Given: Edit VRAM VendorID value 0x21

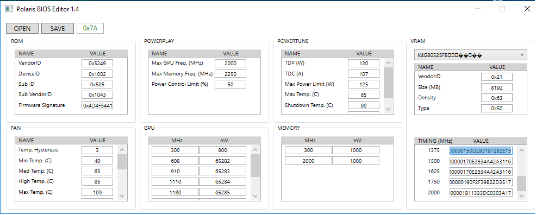Looking at the screenshot, I should [x=497, y=77].
